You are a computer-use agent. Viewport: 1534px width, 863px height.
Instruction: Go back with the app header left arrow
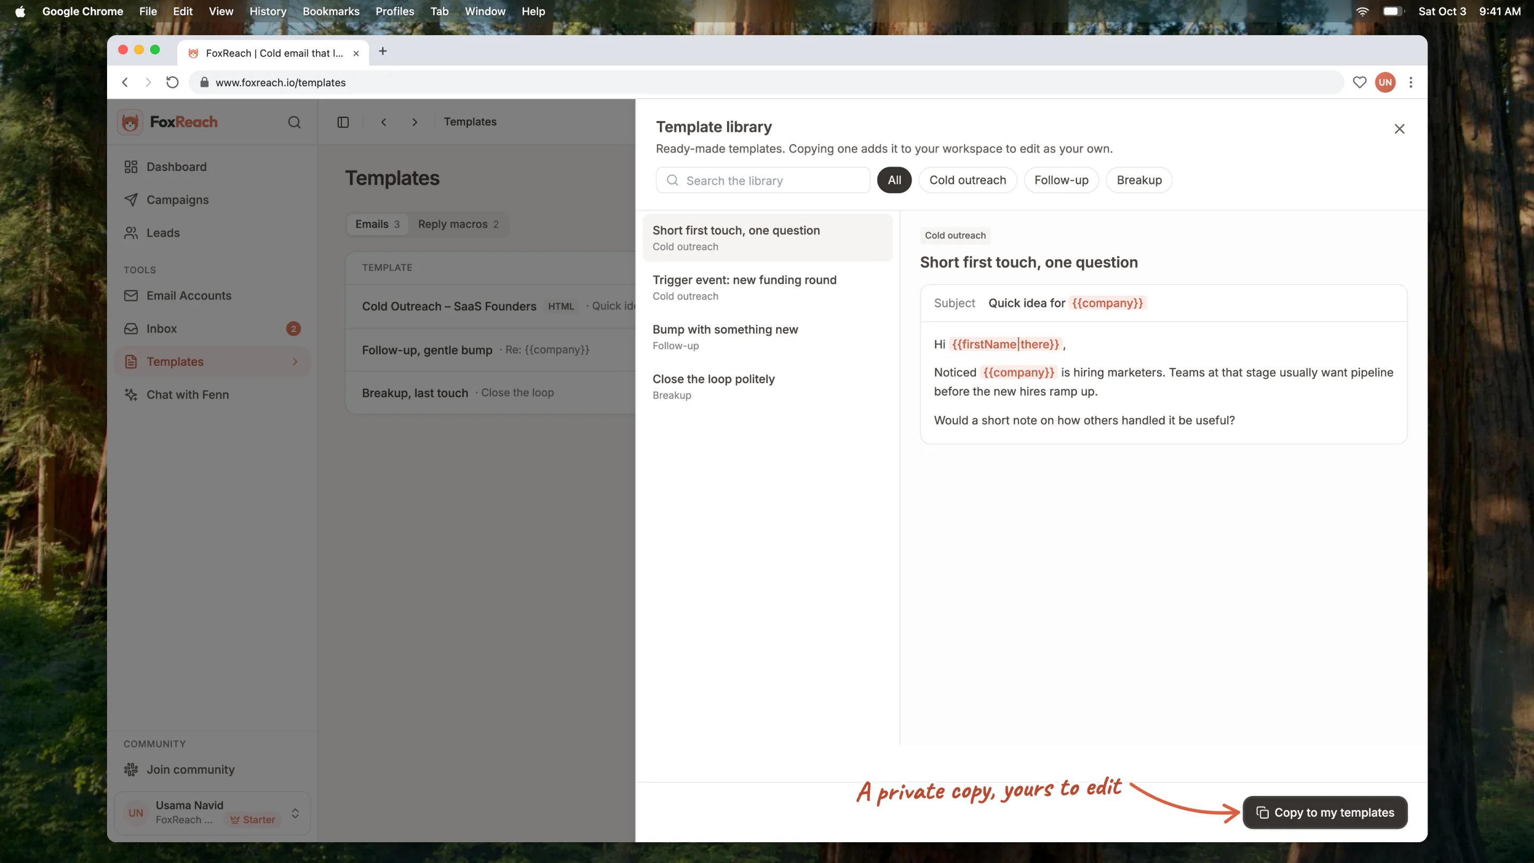tap(384, 122)
